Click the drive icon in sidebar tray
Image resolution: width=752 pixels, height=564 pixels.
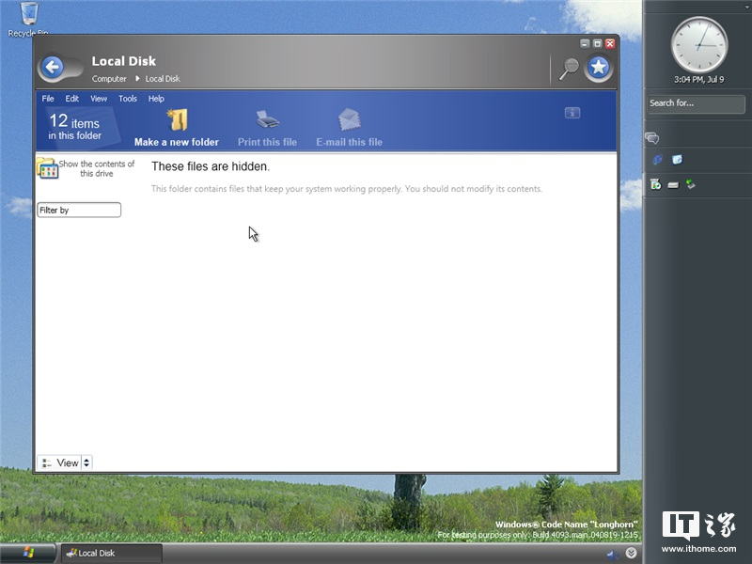point(673,185)
